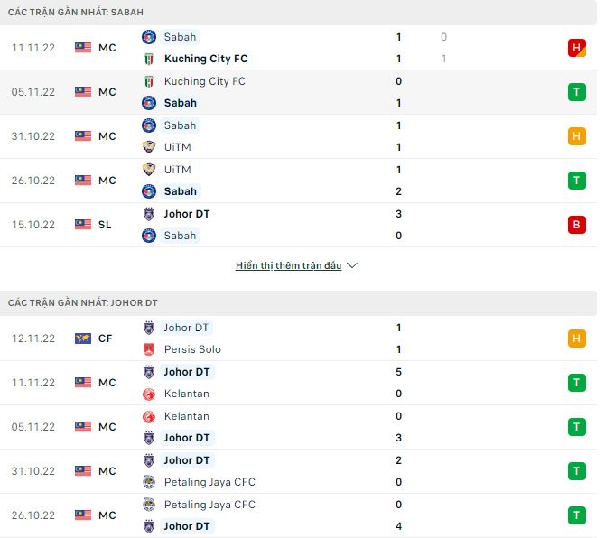
Task: Expand more matches with the chevron arrow
Action: (352, 266)
